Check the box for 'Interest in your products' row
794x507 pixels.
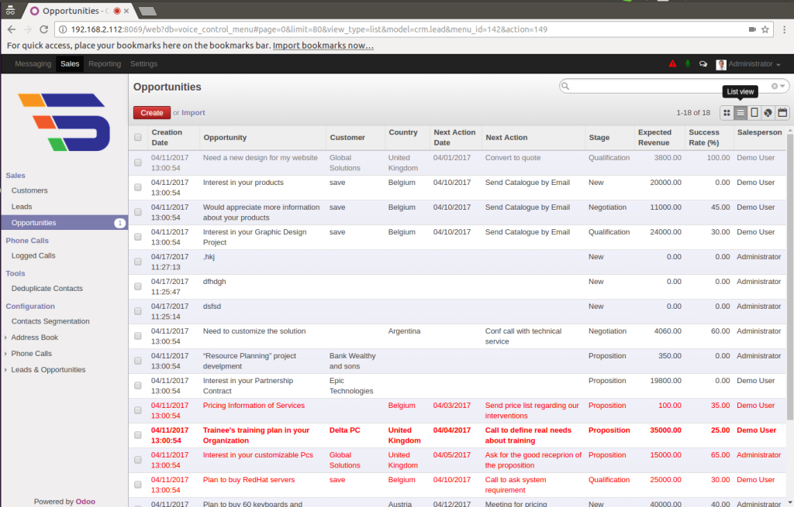coord(138,187)
